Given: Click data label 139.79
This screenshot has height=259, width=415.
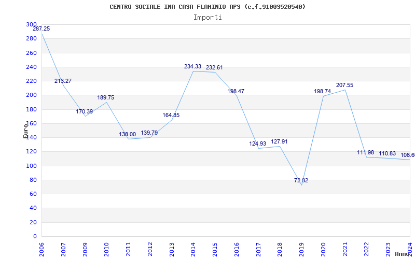Looking at the screenshot, I should pyautogui.click(x=149, y=133).
